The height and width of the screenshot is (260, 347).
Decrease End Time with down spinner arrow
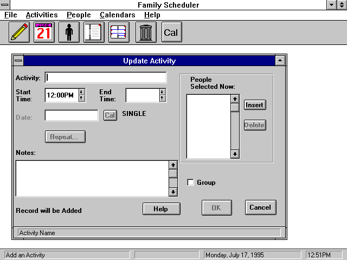pyautogui.click(x=162, y=99)
